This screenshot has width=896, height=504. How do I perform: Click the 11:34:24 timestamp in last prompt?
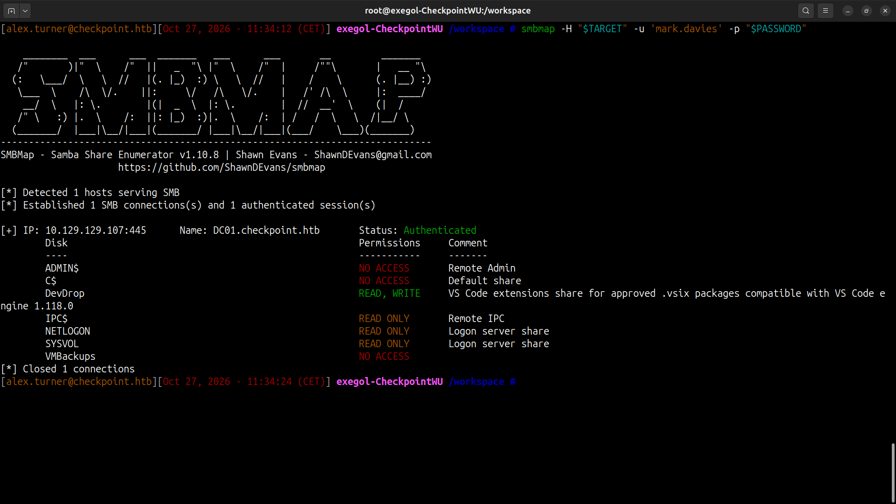coord(269,382)
